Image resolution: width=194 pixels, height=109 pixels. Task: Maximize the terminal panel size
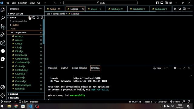[x=184, y=68]
